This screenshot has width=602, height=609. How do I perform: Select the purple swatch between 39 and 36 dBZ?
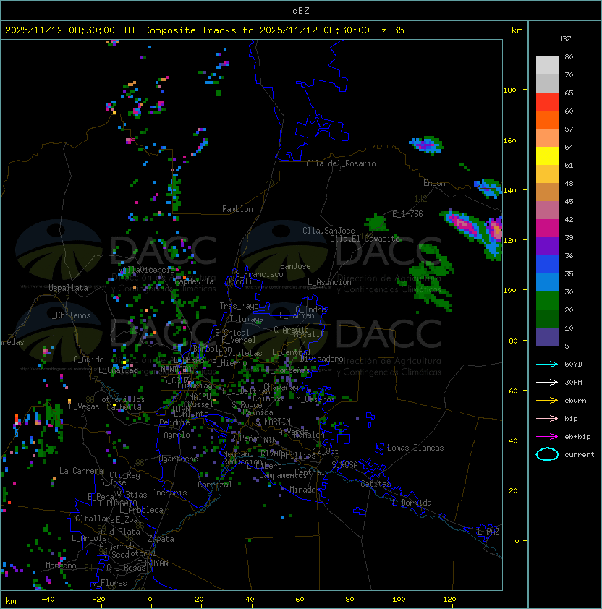tap(547, 247)
